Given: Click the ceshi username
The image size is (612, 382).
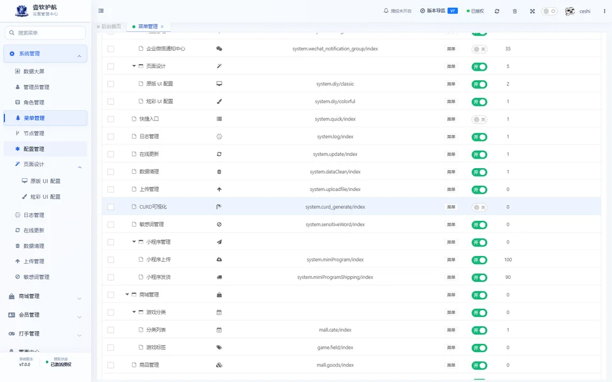Looking at the screenshot, I should (x=585, y=11).
